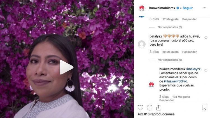The height and width of the screenshot is (118, 210).
Task: Open the huaweimobilemx username in the header
Action: pos(162,8)
